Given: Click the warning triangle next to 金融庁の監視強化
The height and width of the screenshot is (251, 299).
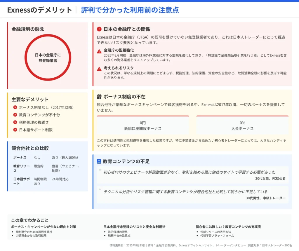Looking at the screenshot, I should click(x=99, y=51).
